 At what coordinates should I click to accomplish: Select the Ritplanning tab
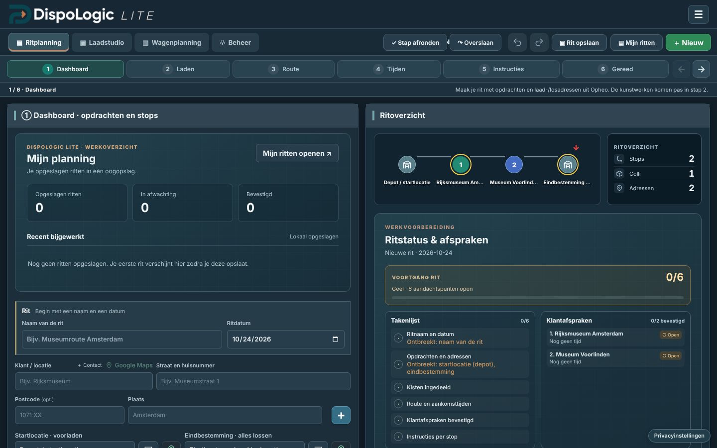click(x=39, y=42)
